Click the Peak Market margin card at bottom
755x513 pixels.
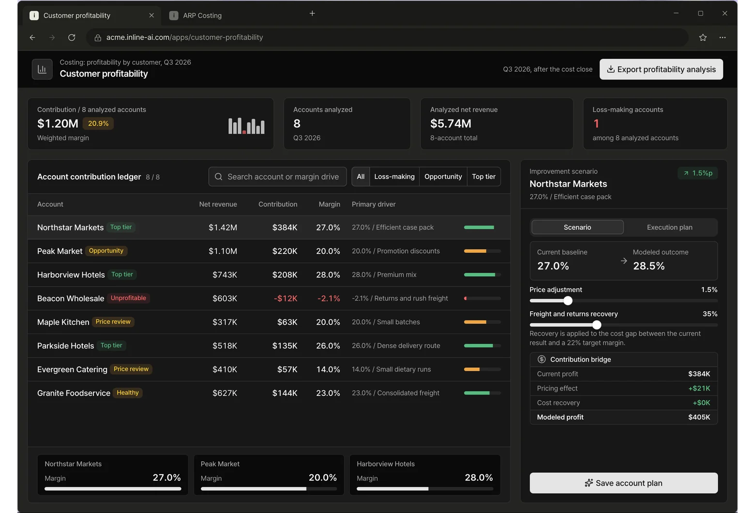tap(269, 475)
